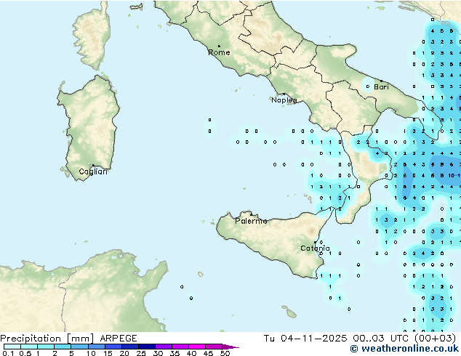461x356 pixels.
Task: Click the '00..03 UTC' time range text
Action: coord(382,339)
